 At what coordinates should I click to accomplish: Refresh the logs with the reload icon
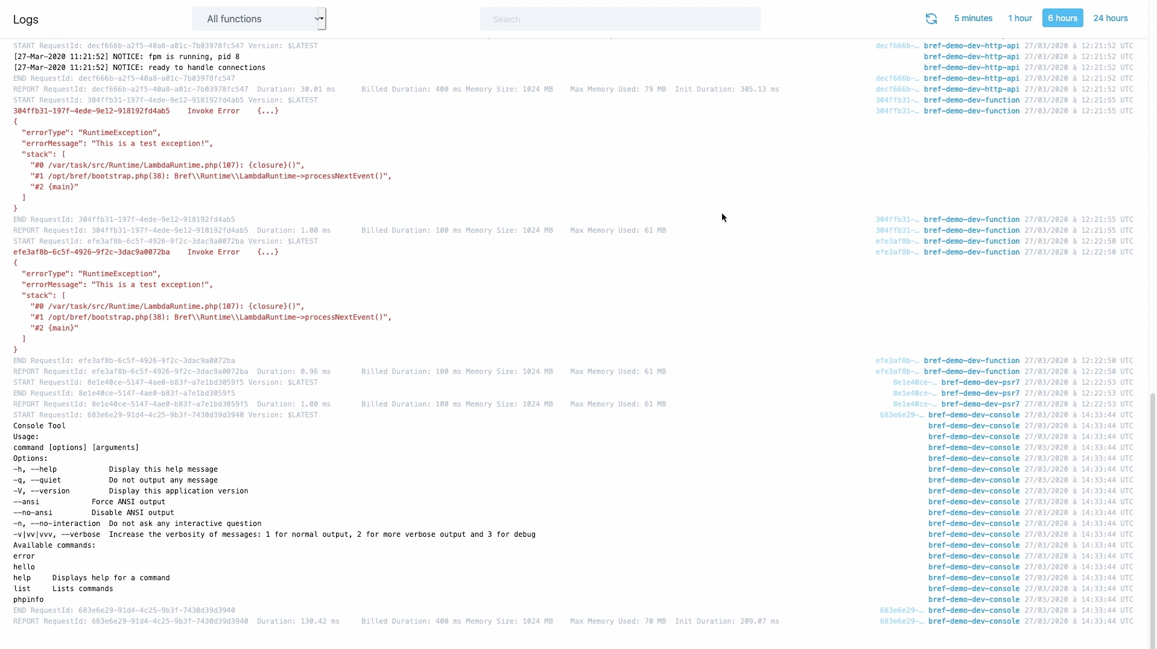(931, 19)
